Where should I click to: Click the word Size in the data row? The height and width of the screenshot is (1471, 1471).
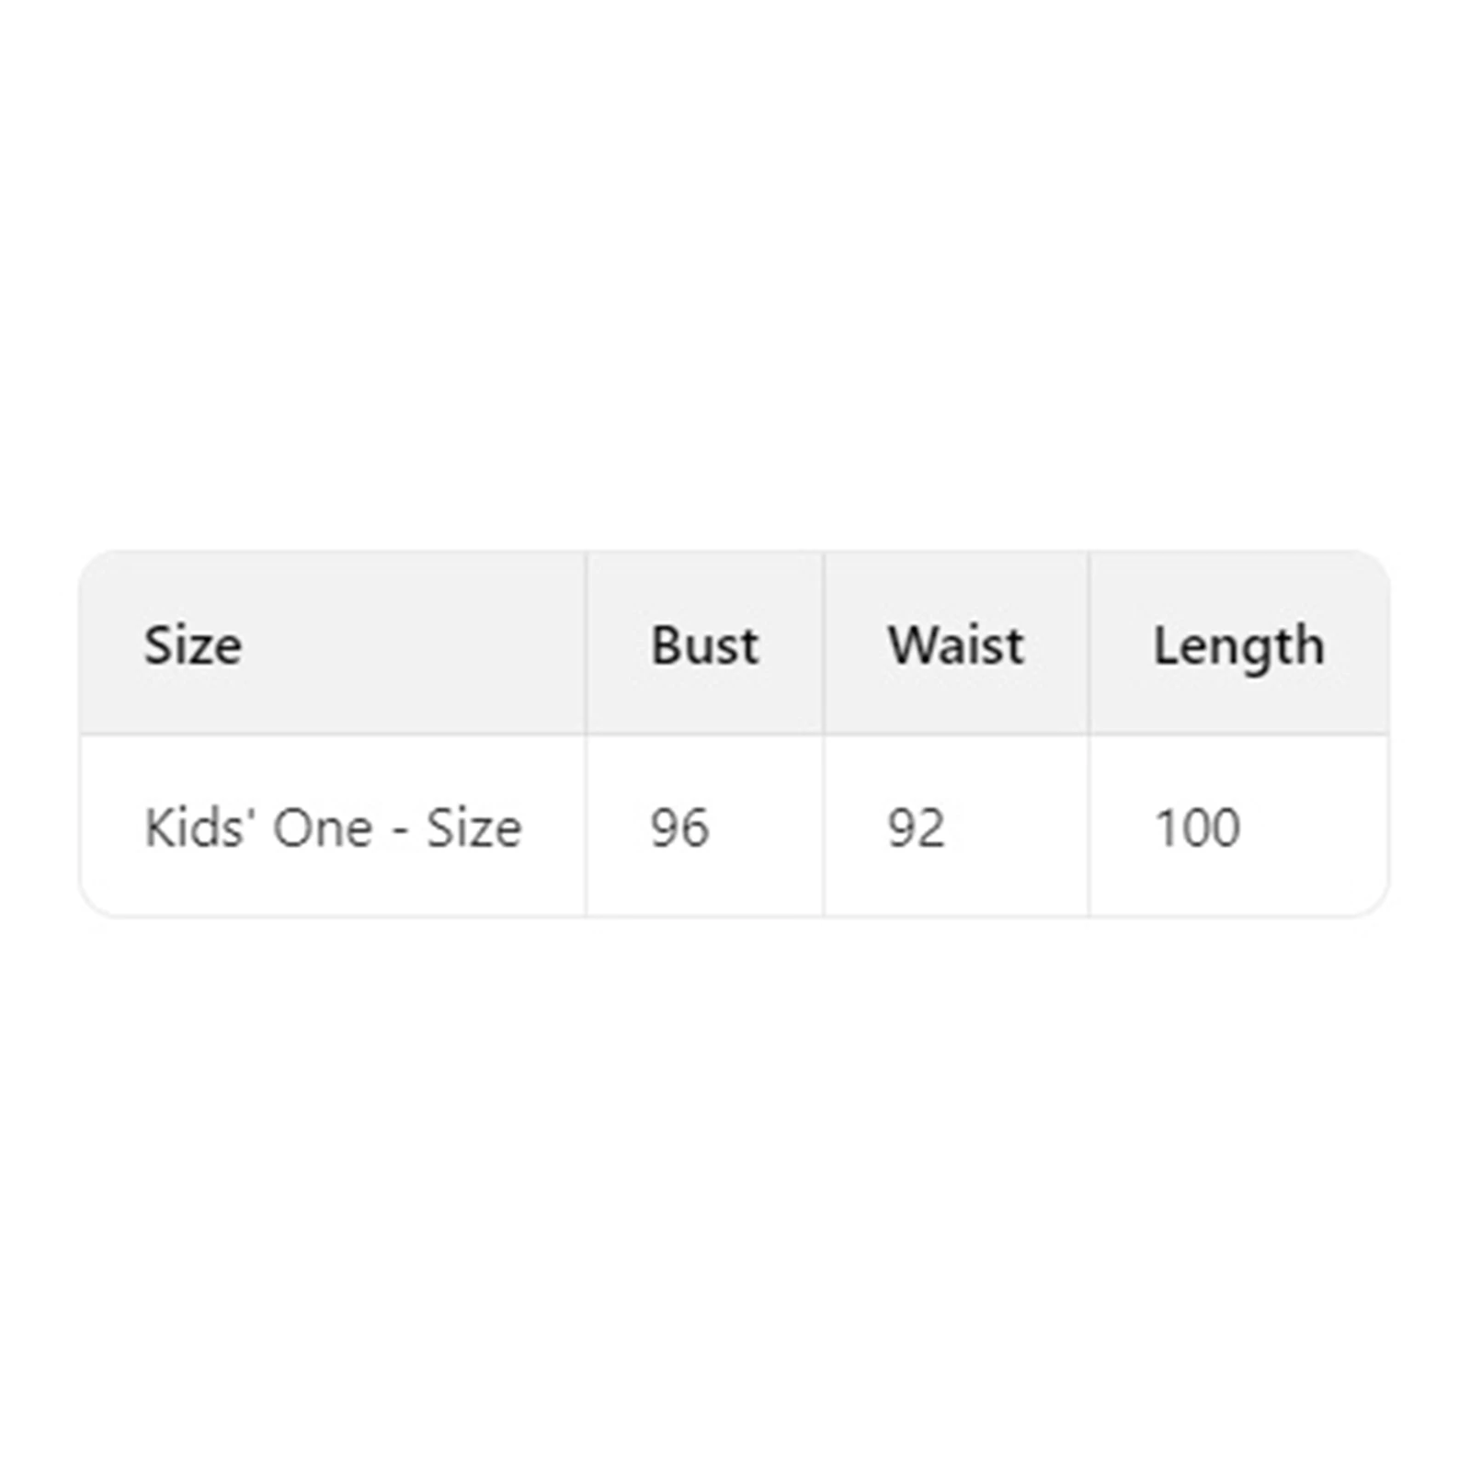coord(473,827)
